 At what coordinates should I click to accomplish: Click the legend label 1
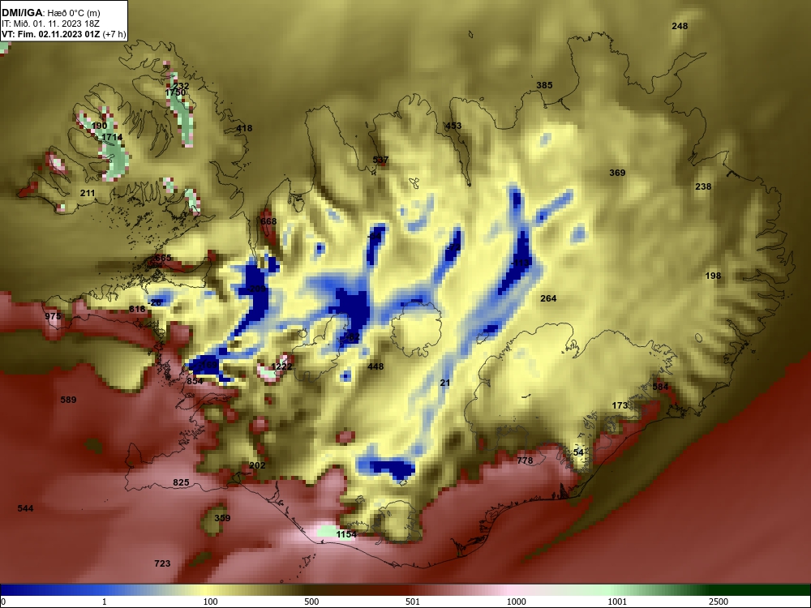coord(105,602)
